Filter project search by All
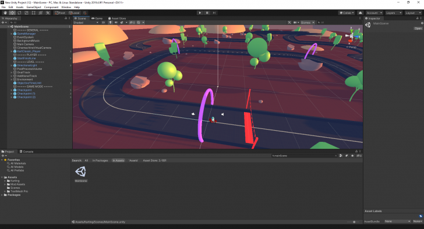The width and height of the screenshot is (424, 229). pos(86,160)
